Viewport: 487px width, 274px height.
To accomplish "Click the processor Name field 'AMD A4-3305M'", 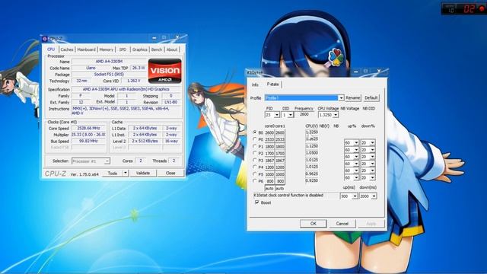I will tap(109, 62).
